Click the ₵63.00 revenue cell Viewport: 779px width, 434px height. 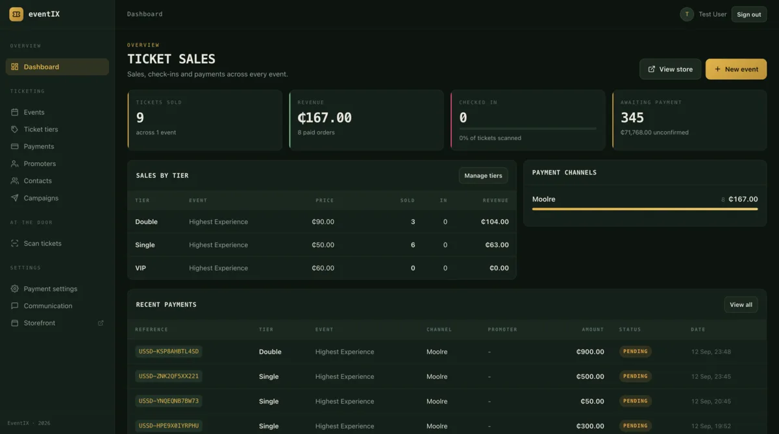pyautogui.click(x=497, y=245)
